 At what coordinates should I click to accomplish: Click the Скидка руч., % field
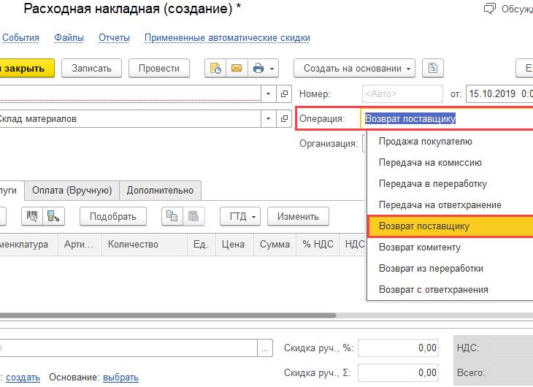pyautogui.click(x=398, y=348)
